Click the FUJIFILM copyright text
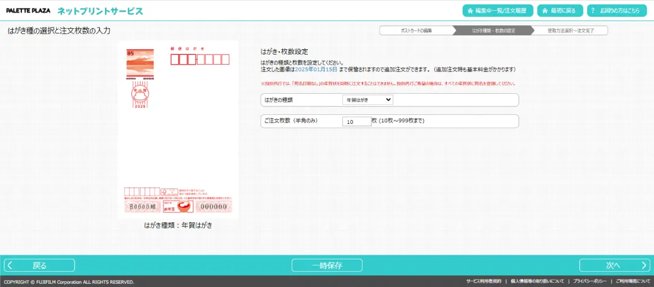The width and height of the screenshot is (654, 287). (x=69, y=282)
